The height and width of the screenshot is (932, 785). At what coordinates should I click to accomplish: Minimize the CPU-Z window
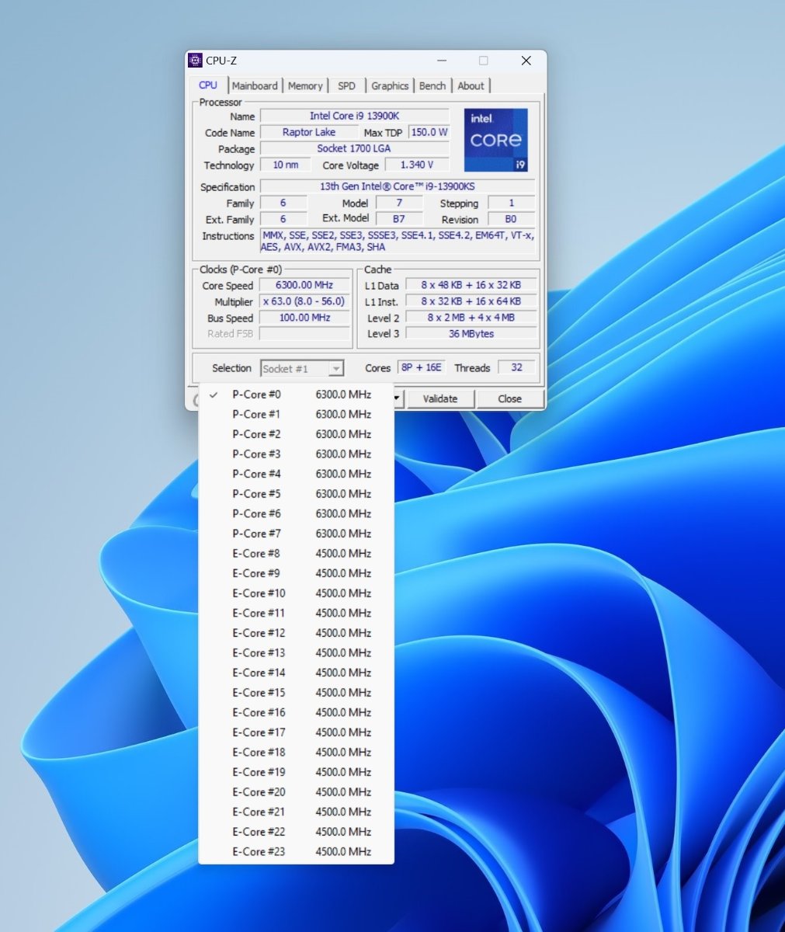click(442, 61)
